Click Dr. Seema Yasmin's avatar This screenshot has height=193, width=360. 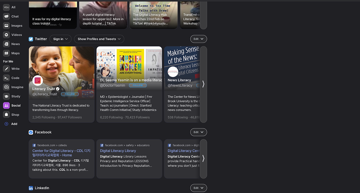[105, 72]
